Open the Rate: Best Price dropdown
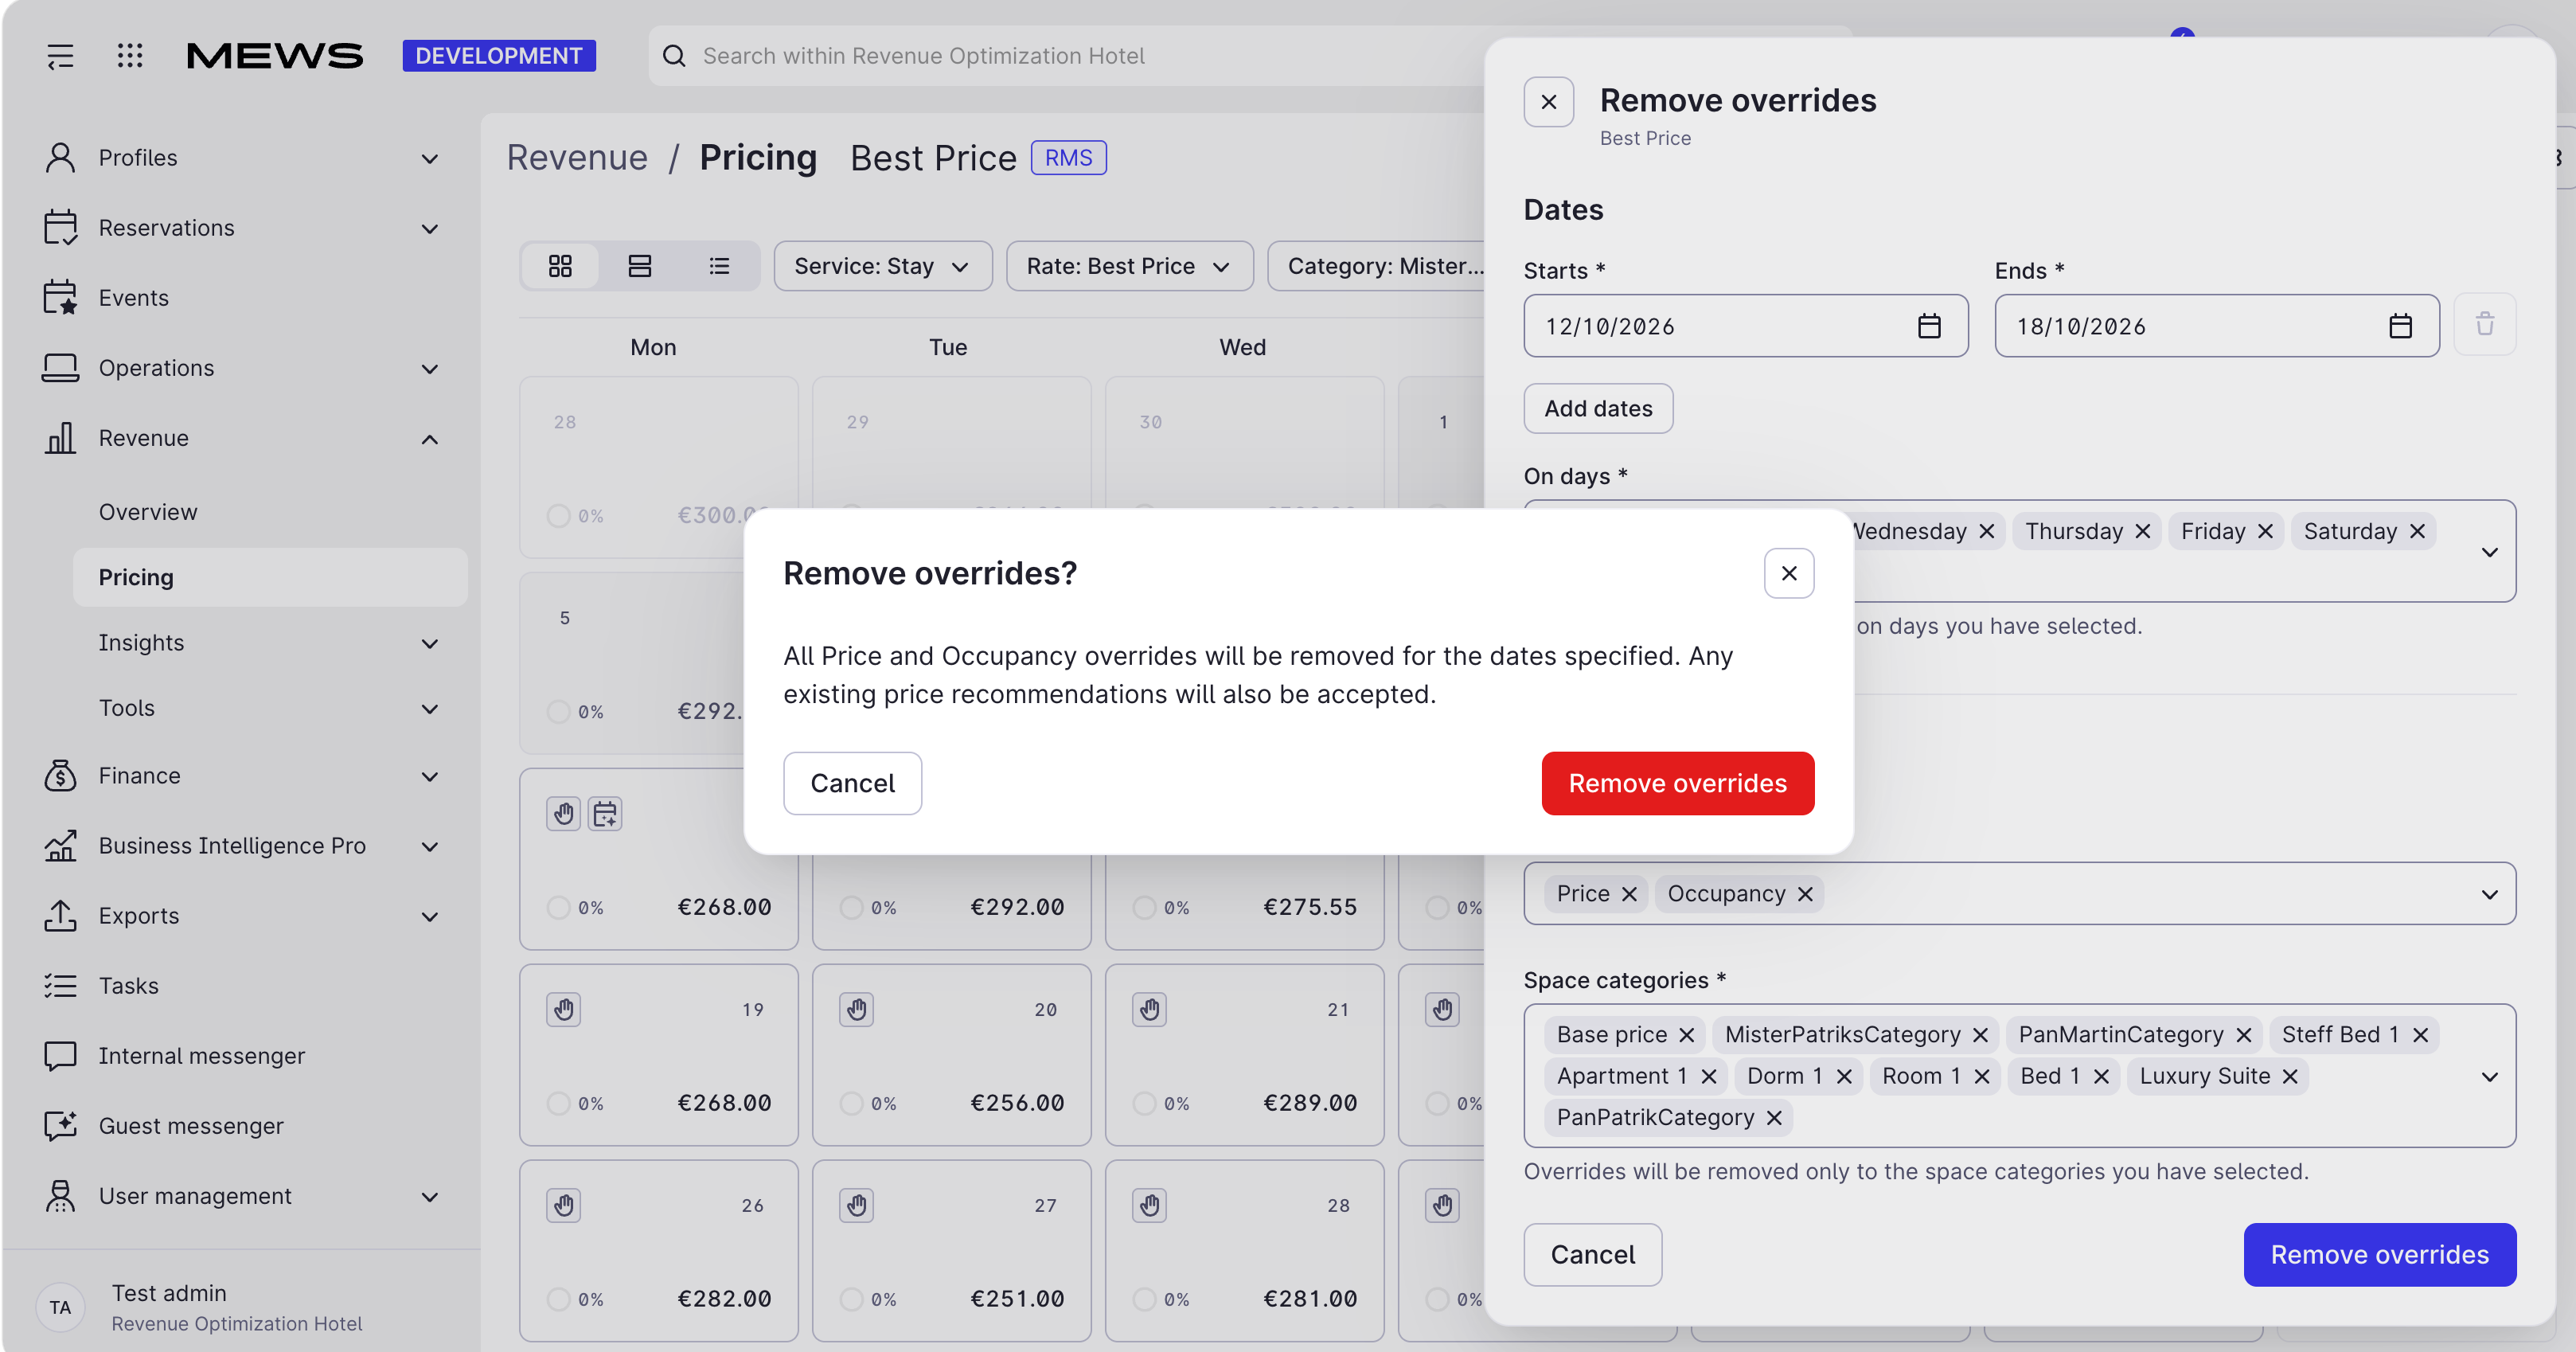 tap(1129, 266)
